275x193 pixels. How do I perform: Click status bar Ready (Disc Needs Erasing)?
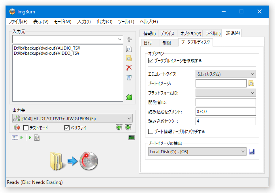tap(35, 182)
